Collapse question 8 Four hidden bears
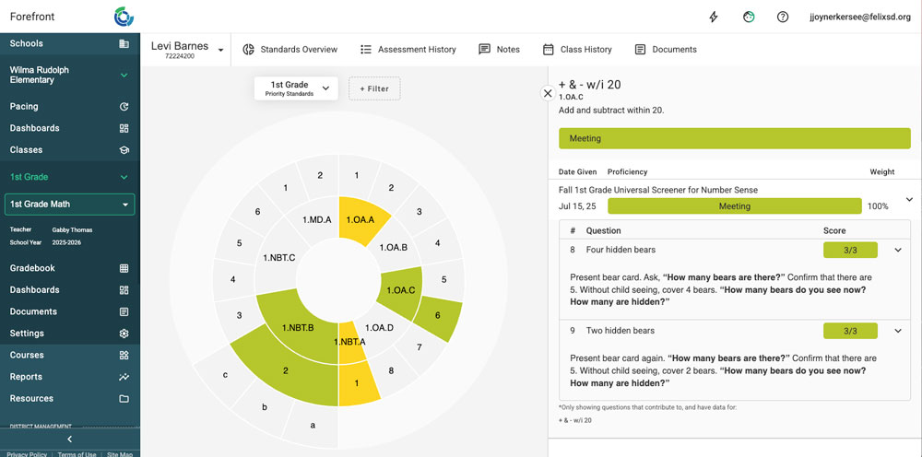The image size is (922, 457). 897,250
